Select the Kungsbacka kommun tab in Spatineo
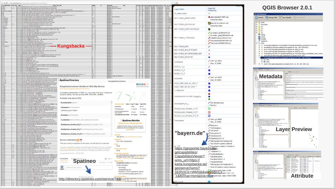 [117, 81]
